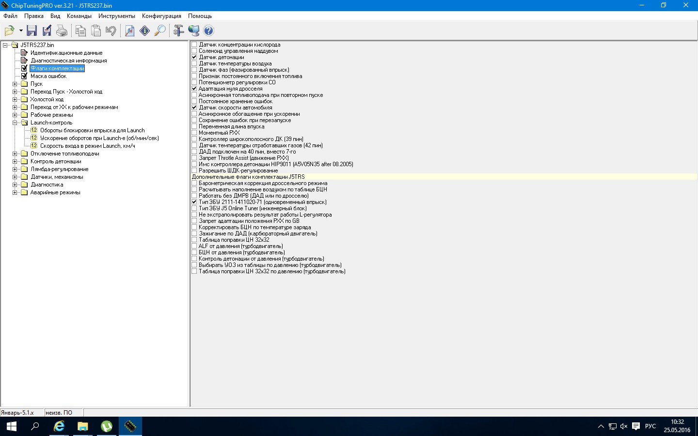
Task: Click the Windows Start button
Action: [12, 426]
